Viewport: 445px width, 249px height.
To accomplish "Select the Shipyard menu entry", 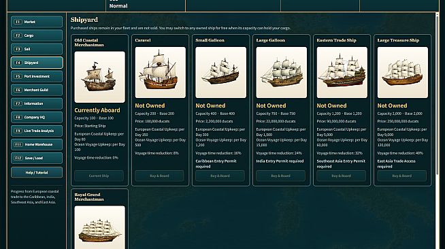I will tap(37, 63).
